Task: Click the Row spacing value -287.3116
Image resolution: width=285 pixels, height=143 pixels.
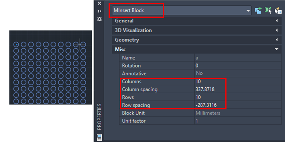Action: click(x=206, y=105)
